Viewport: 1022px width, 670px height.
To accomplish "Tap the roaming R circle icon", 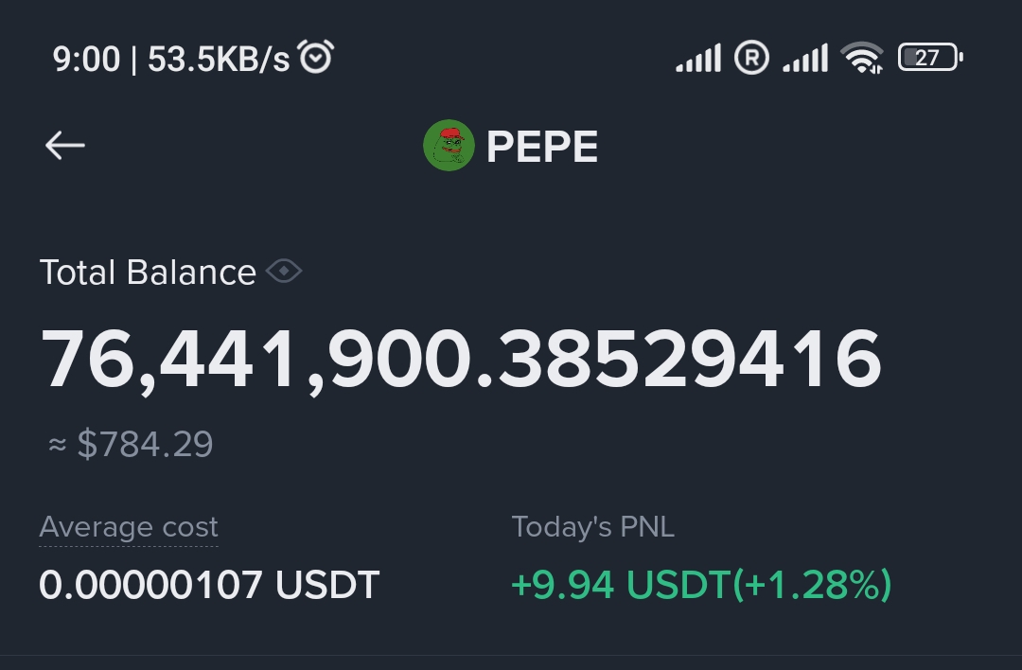I will tap(751, 58).
